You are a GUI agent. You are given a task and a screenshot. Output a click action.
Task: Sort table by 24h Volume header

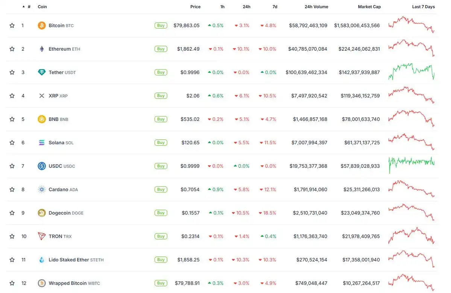click(x=316, y=7)
